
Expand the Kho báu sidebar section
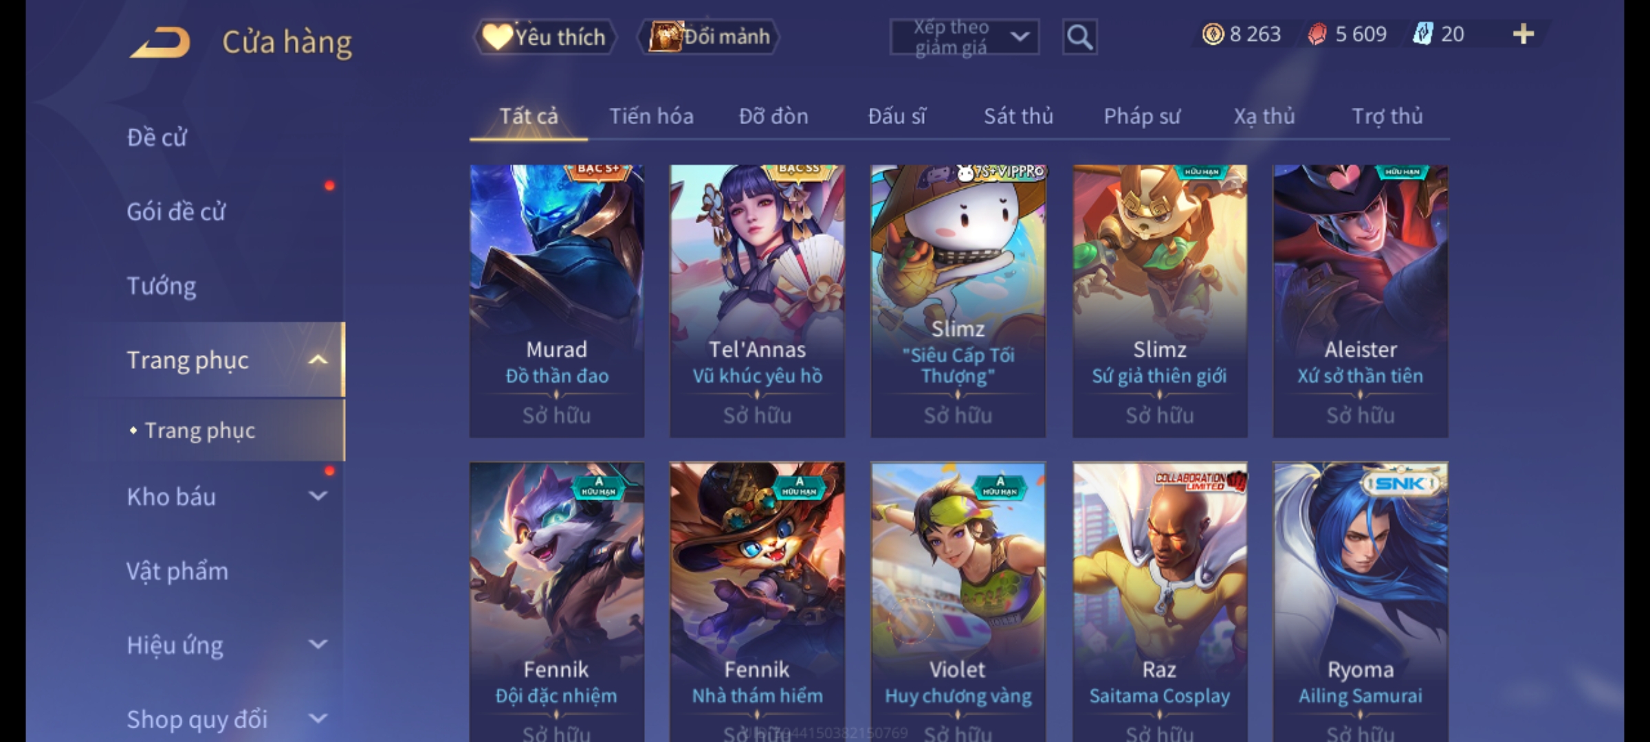318,496
